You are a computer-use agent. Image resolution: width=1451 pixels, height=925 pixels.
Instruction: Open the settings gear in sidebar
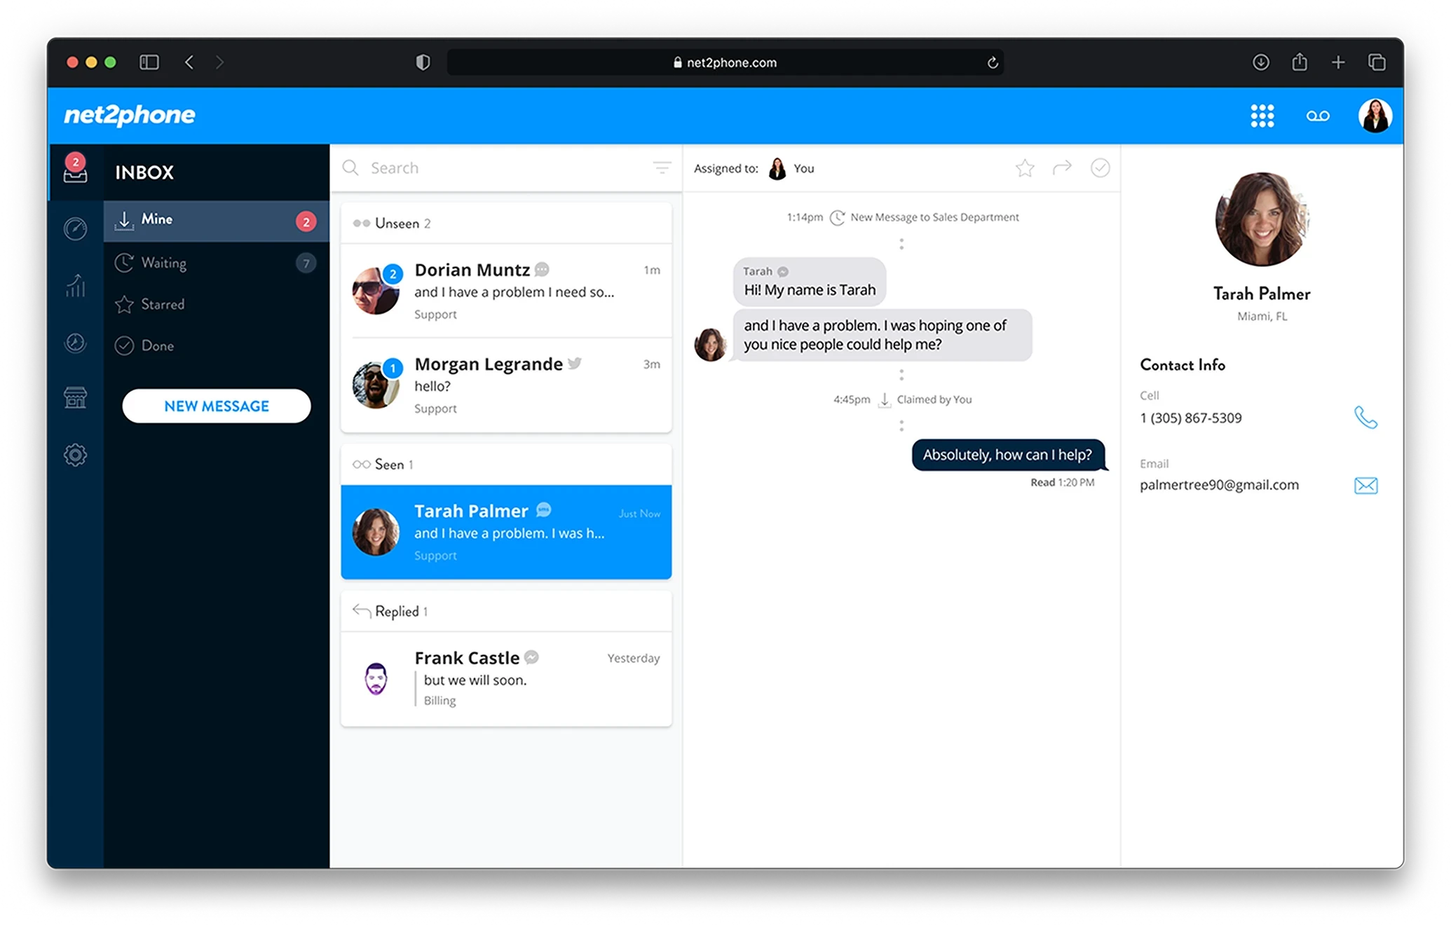[75, 455]
